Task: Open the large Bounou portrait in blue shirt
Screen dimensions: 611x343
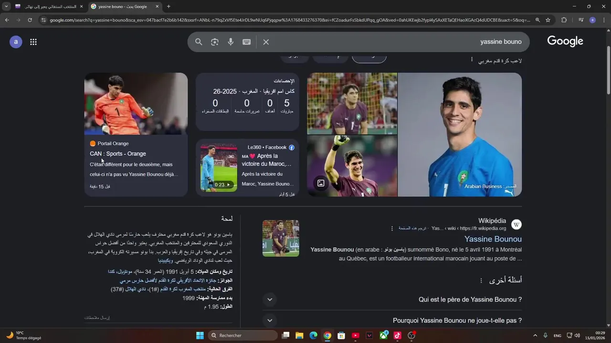Action: click(x=460, y=134)
